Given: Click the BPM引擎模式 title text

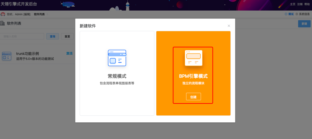Looking at the screenshot, I should [193, 76].
